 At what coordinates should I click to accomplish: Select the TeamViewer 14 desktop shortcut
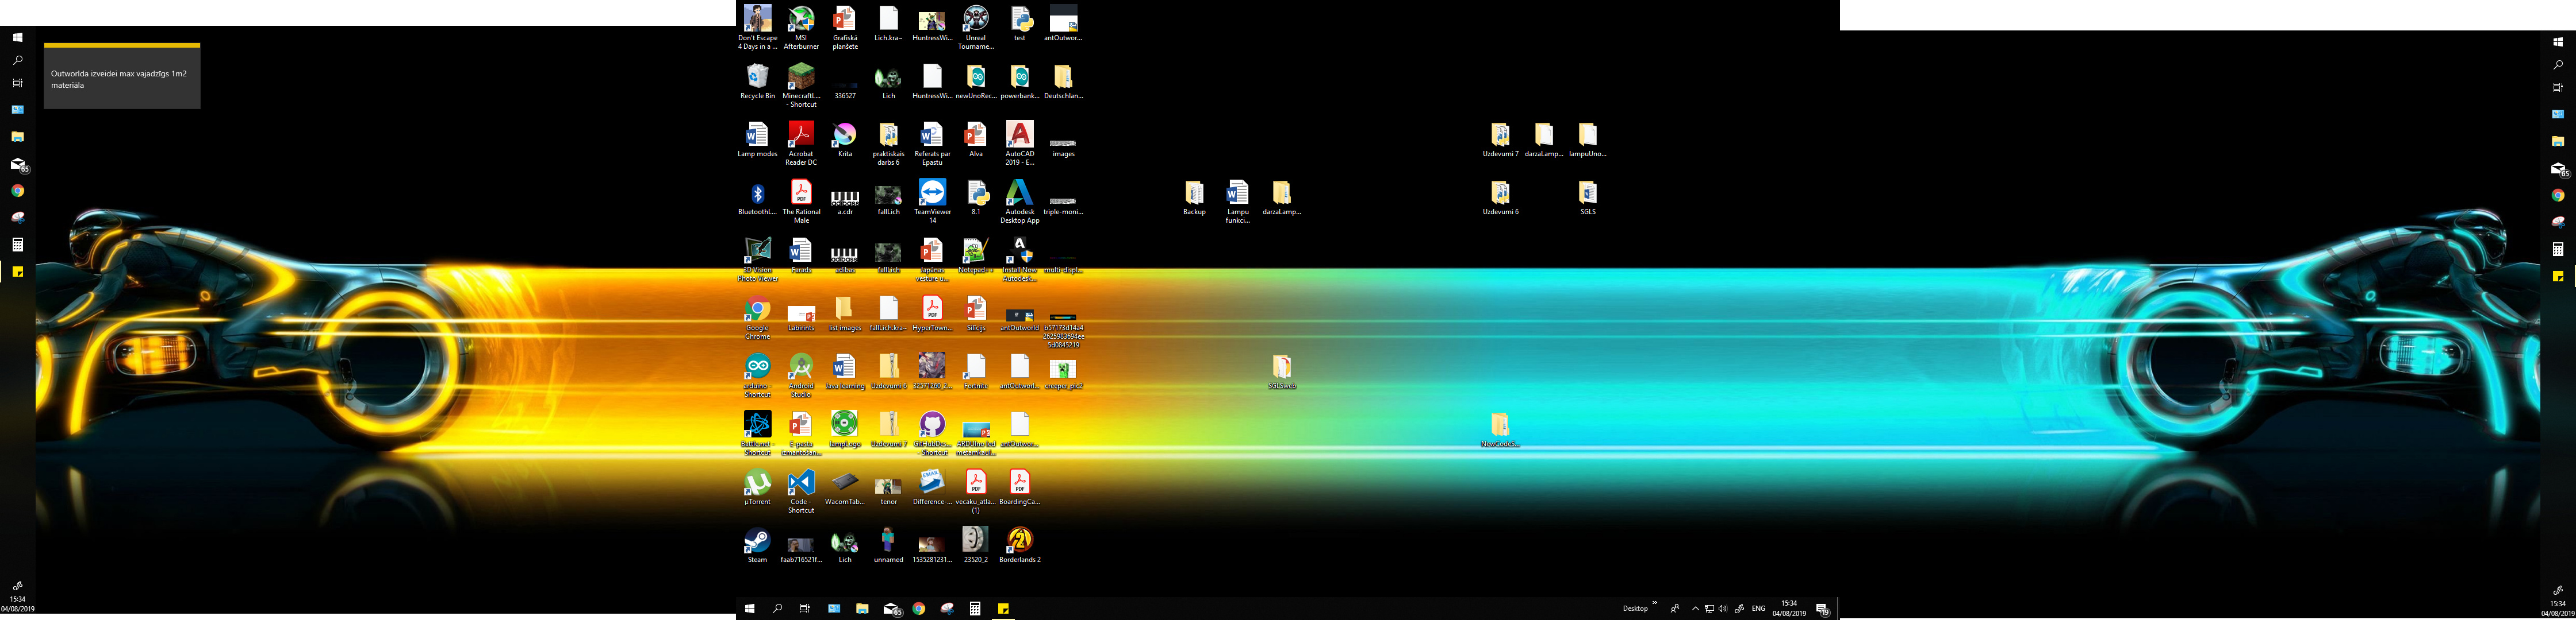pyautogui.click(x=932, y=201)
